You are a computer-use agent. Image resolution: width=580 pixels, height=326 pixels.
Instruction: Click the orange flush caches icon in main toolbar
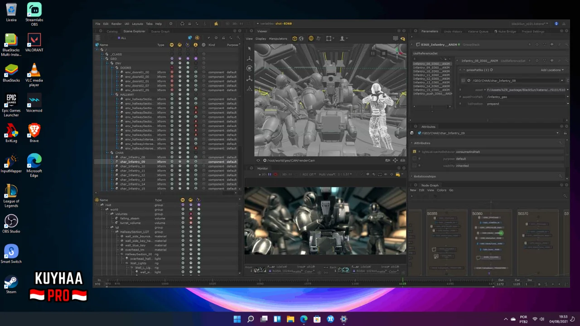(x=216, y=24)
